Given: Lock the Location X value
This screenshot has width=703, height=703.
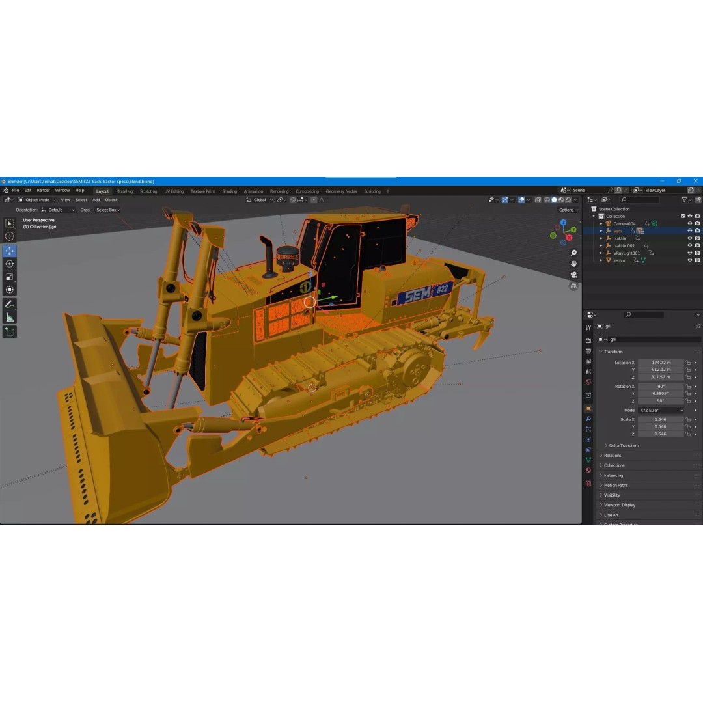Looking at the screenshot, I should point(688,363).
